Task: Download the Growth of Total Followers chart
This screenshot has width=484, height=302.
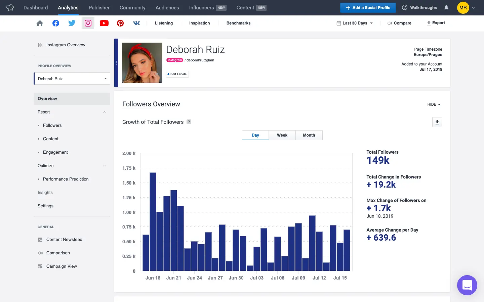Action: coord(437,122)
